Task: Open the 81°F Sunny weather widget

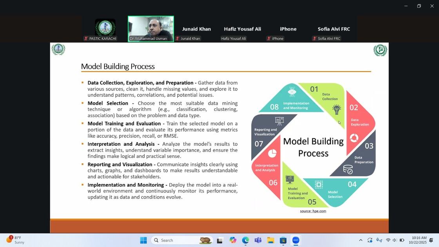Action: coord(16,240)
